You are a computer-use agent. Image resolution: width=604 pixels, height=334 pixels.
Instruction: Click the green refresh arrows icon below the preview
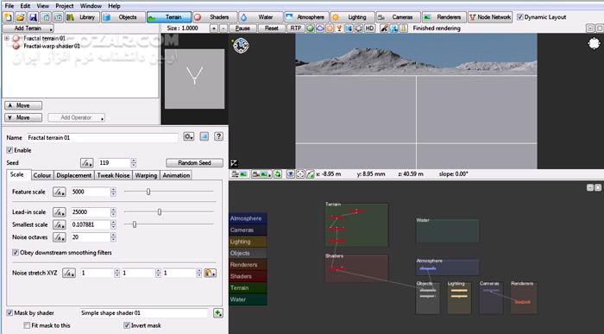coord(277,174)
